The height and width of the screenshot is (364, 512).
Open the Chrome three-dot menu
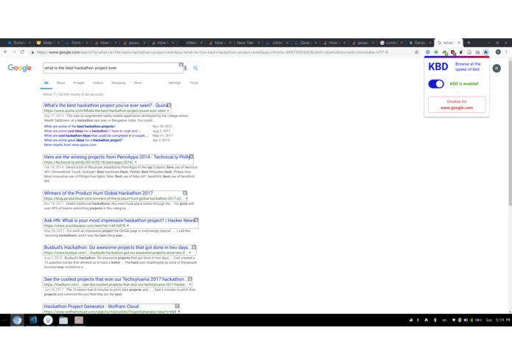[x=506, y=52]
